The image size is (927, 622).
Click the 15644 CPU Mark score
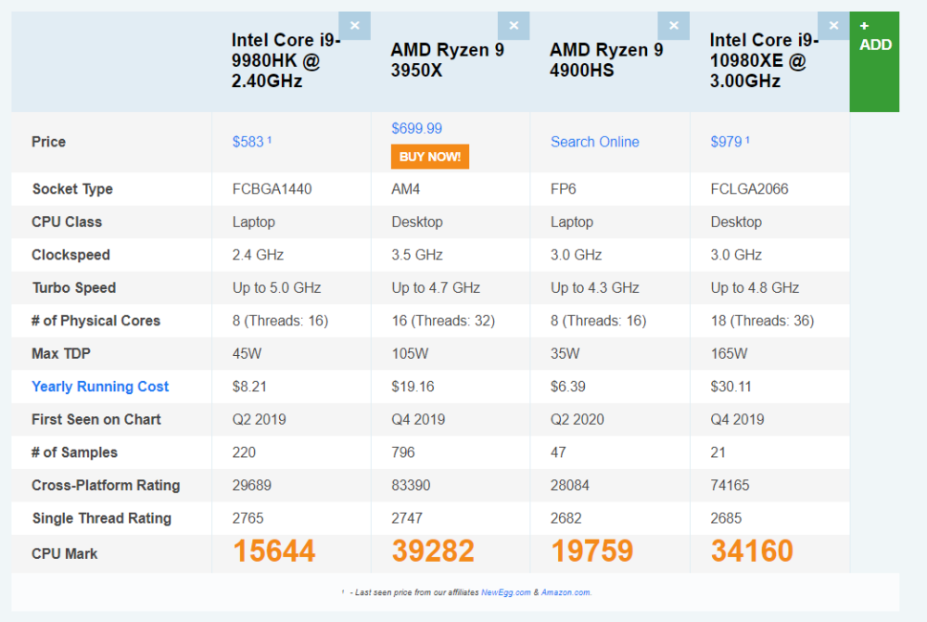[273, 552]
